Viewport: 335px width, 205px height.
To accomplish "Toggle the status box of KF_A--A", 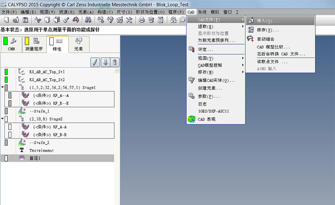I will click(x=10, y=95).
